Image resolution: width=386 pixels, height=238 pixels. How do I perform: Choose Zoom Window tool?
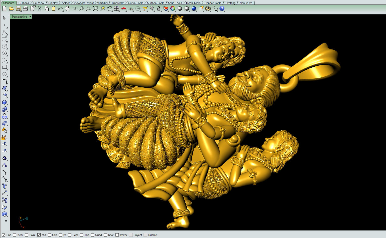click(89, 8)
